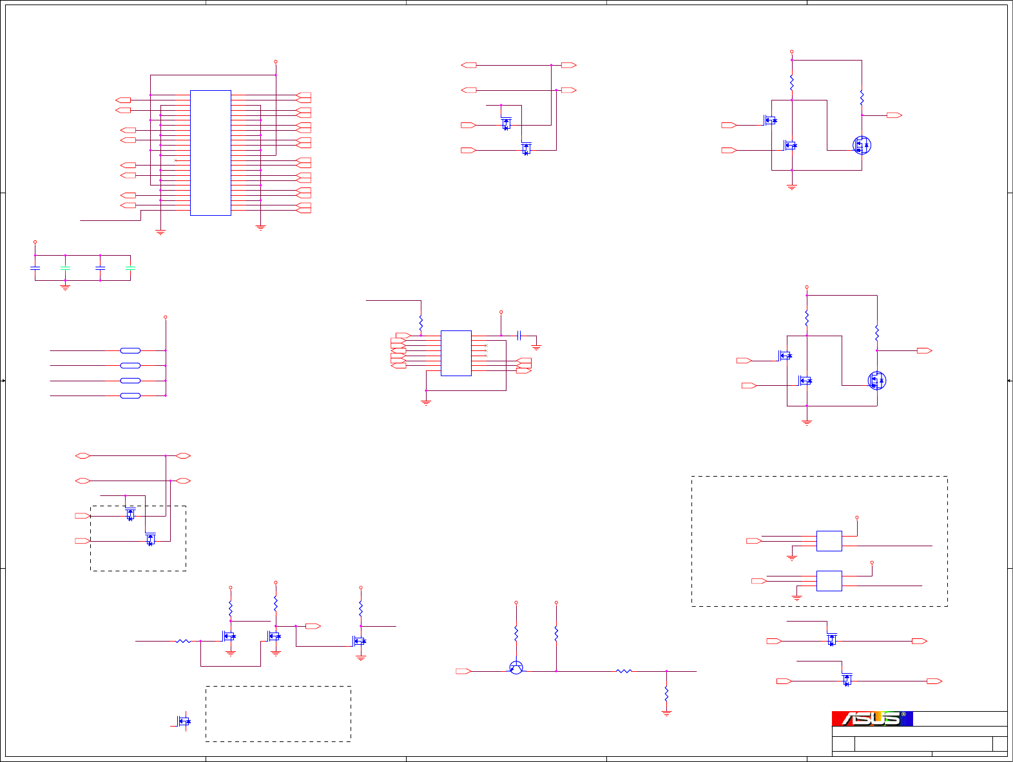Select the NPN transistor symbol
The image size is (1013, 762).
(x=516, y=668)
